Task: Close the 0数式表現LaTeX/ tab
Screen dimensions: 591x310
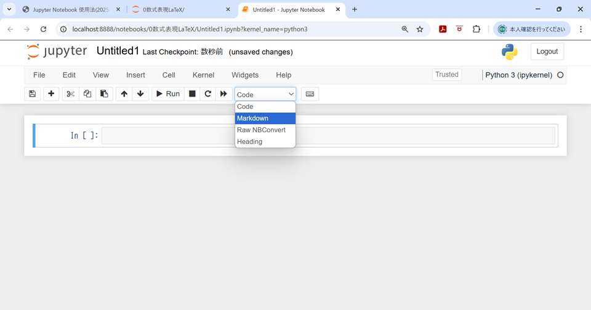Action: (x=228, y=9)
